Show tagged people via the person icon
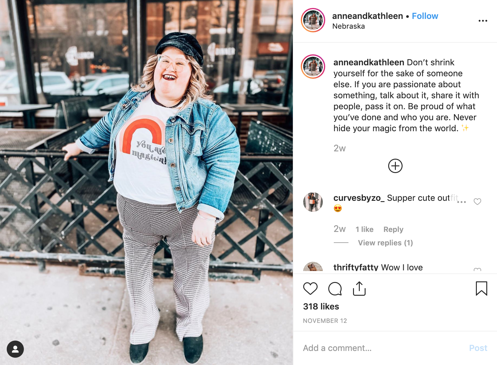The width and height of the screenshot is (497, 365). coord(15,349)
